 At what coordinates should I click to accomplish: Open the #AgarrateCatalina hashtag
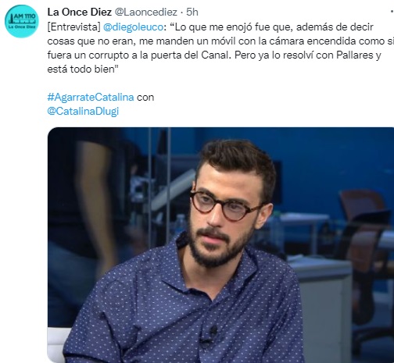point(91,97)
